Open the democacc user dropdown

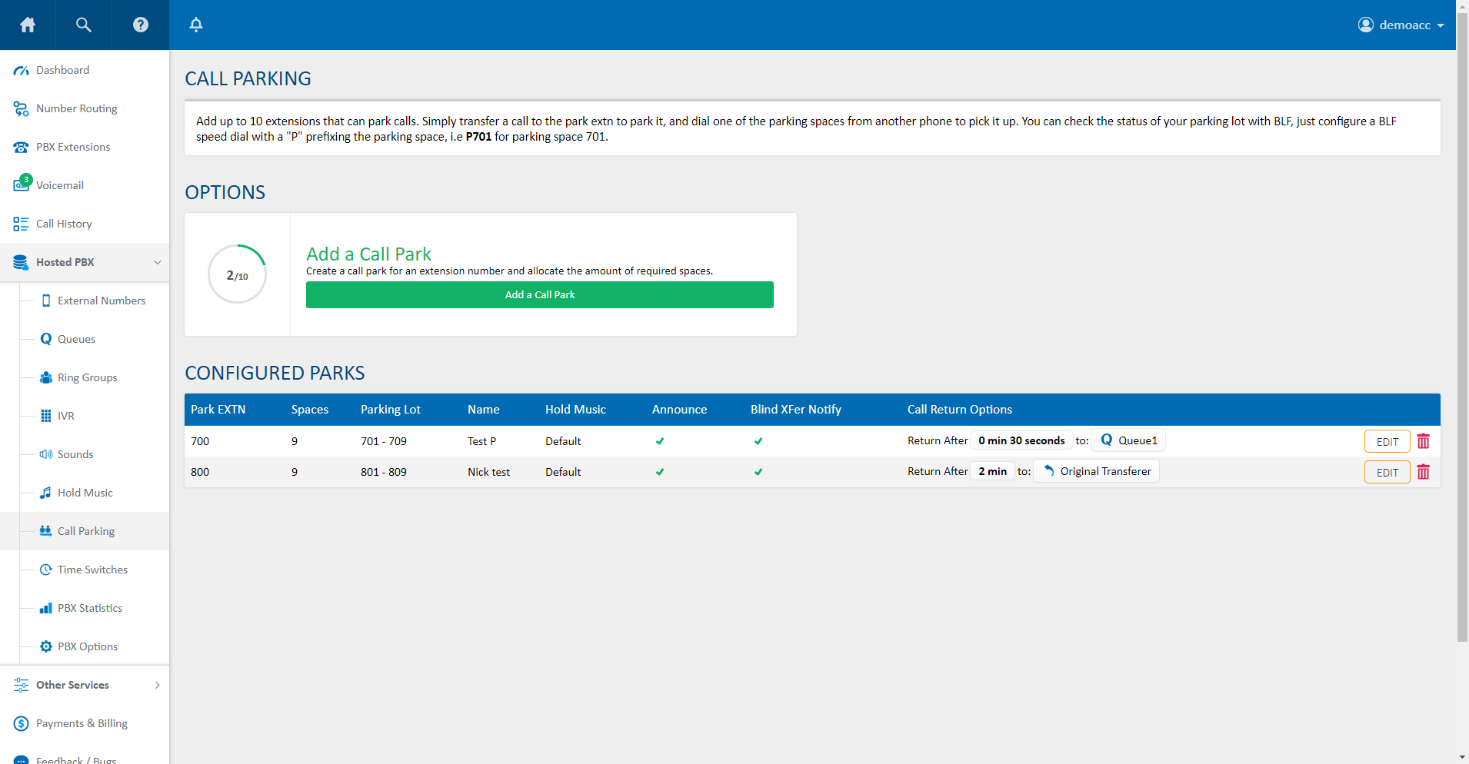pyautogui.click(x=1401, y=25)
